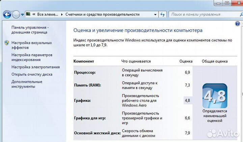Click the double chevron in the address bar
This screenshot has height=142, width=243.
click(34, 15)
